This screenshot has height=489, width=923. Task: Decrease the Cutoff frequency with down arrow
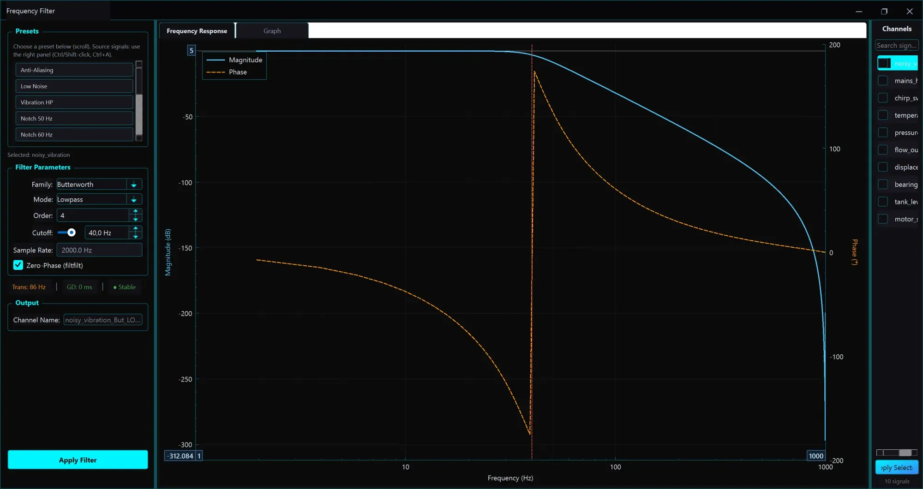[136, 236]
